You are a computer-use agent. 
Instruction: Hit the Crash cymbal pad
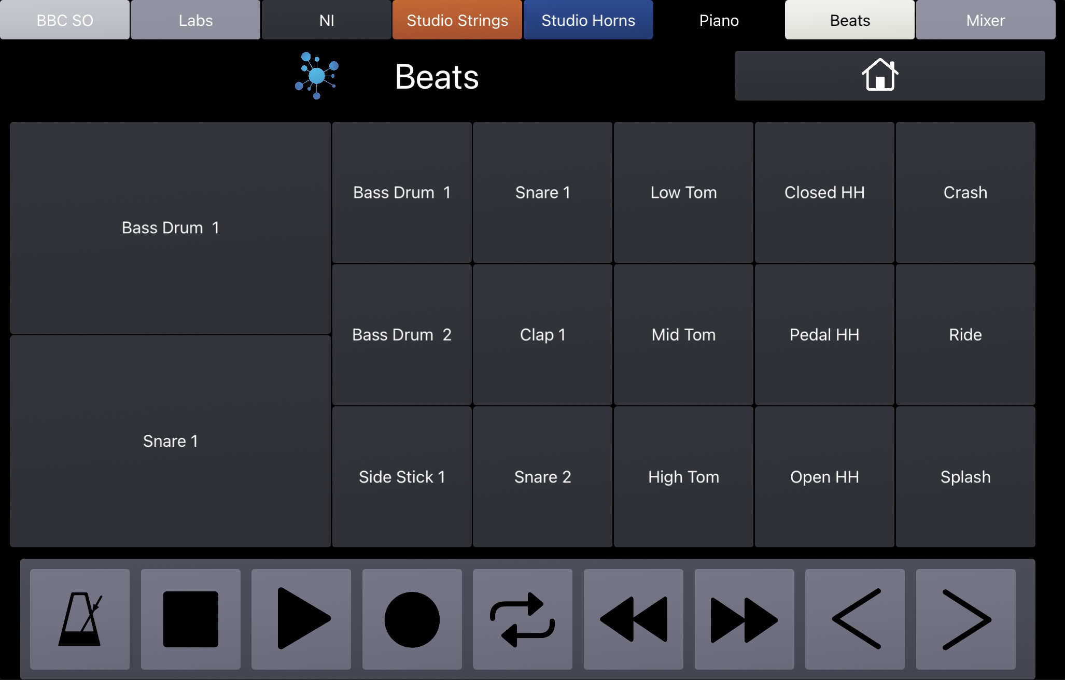point(965,193)
